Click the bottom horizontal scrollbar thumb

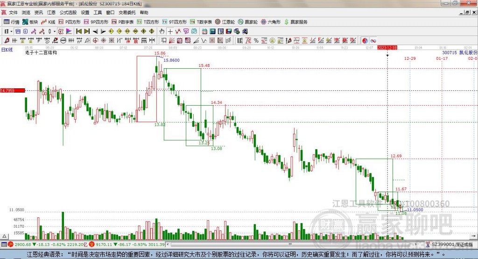[290, 245]
